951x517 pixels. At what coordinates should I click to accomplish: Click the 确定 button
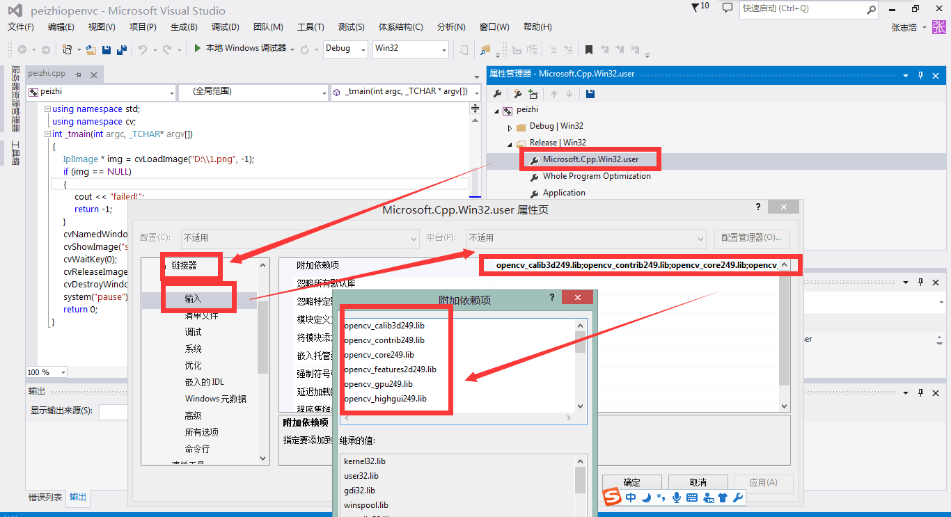[632, 482]
